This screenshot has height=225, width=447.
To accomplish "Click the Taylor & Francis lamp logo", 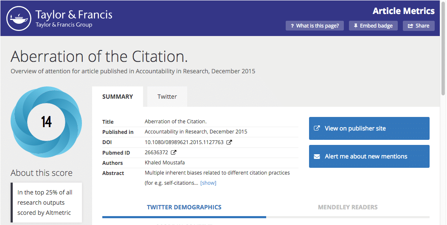I will 19,18.
